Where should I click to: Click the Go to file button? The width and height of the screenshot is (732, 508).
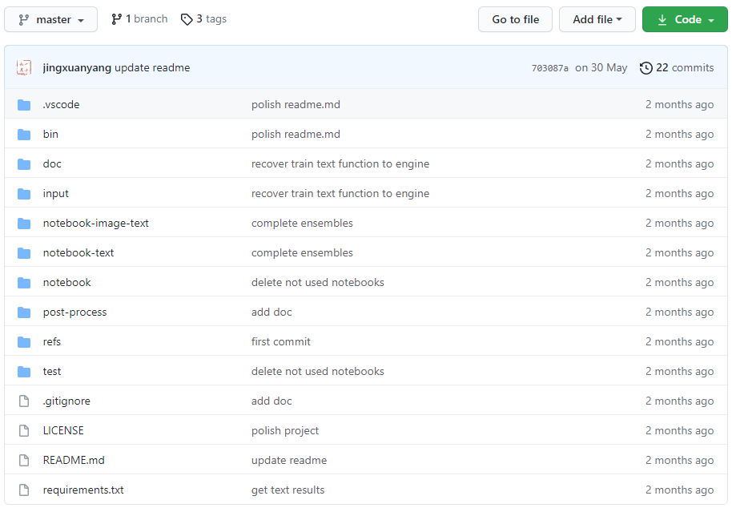point(515,19)
